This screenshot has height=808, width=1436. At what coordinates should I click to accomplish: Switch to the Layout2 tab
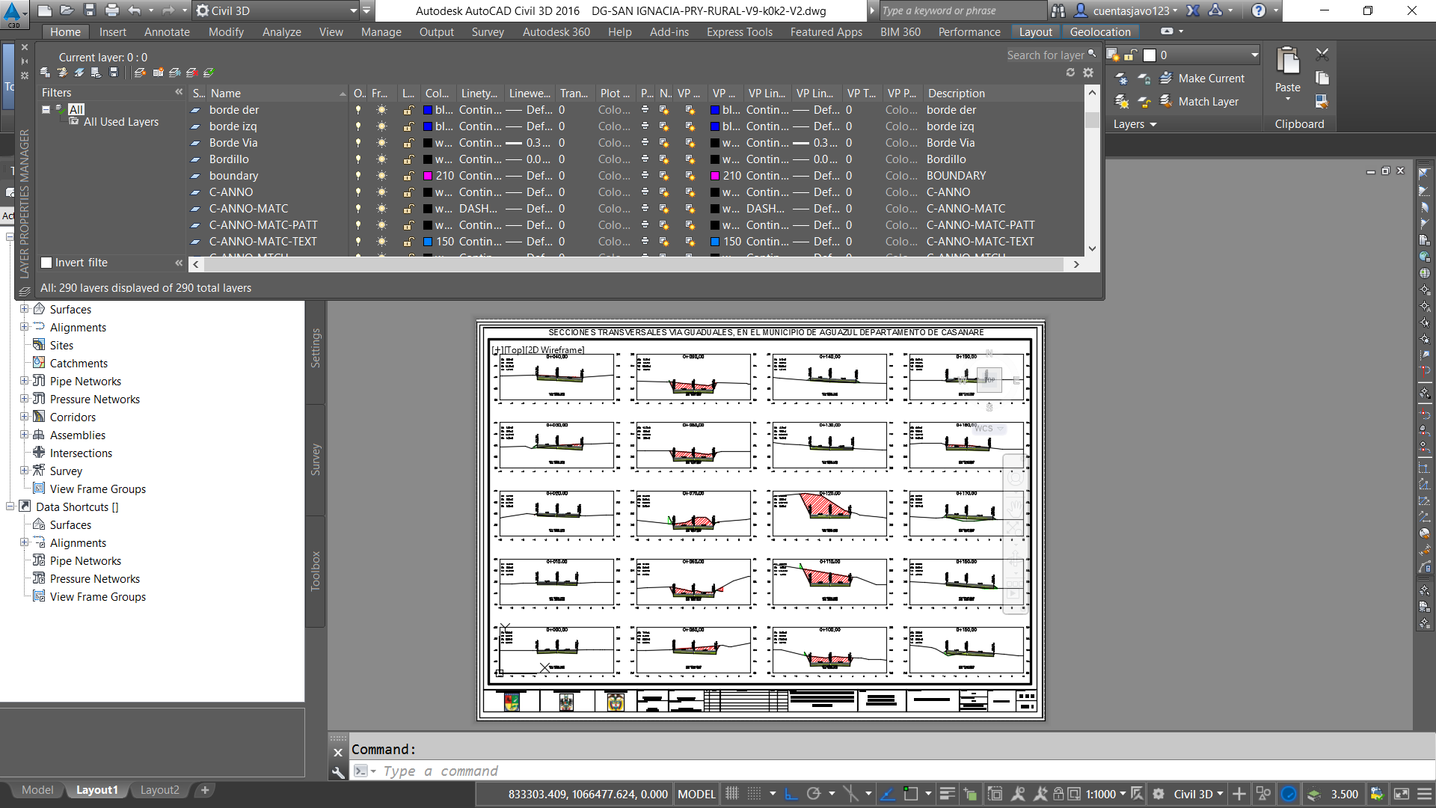tap(159, 790)
